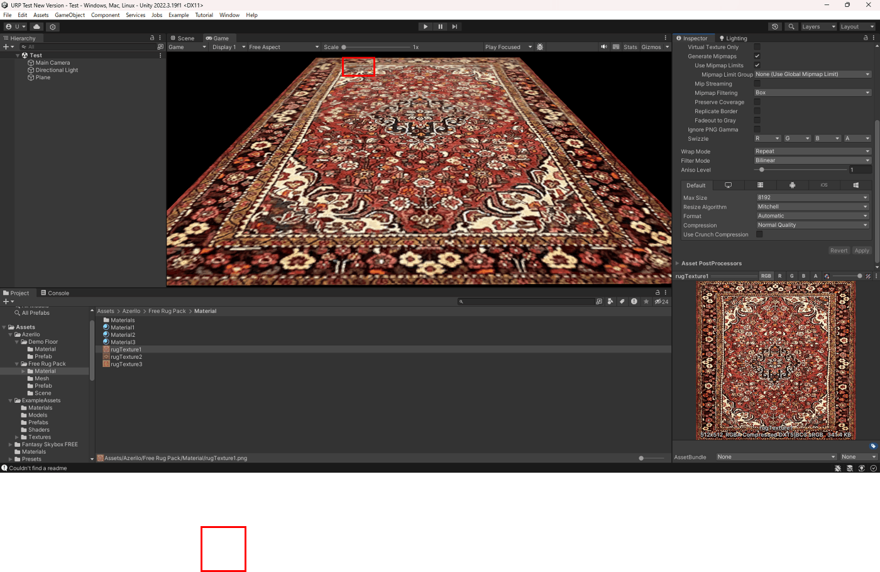Open the Display 1 dropdown
The image size is (880, 572).
(228, 47)
